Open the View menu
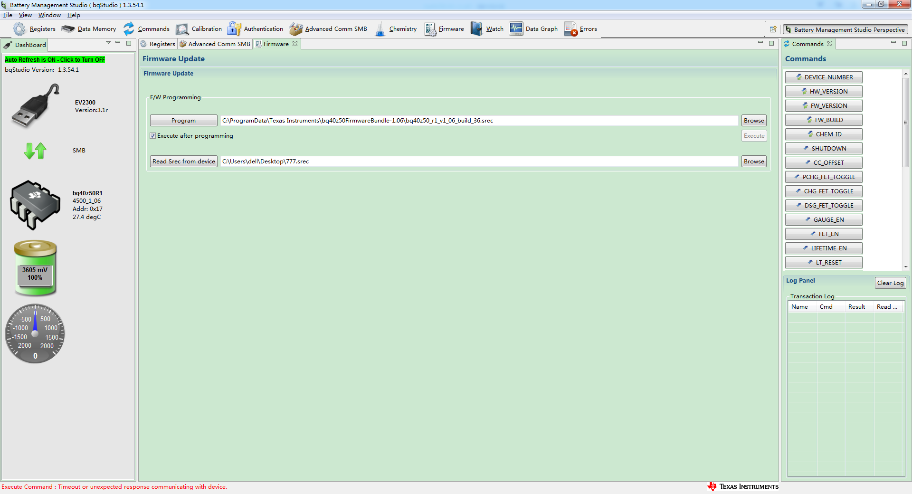Viewport: 912px width, 494px height. 25,15
